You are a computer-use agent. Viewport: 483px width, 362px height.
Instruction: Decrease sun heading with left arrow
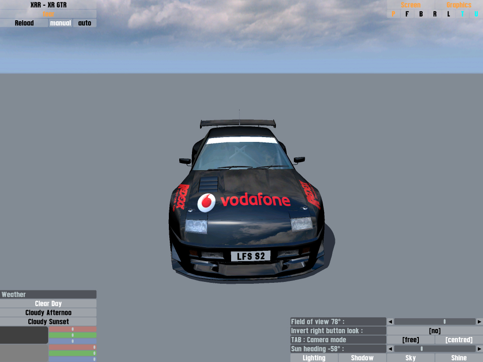390,349
